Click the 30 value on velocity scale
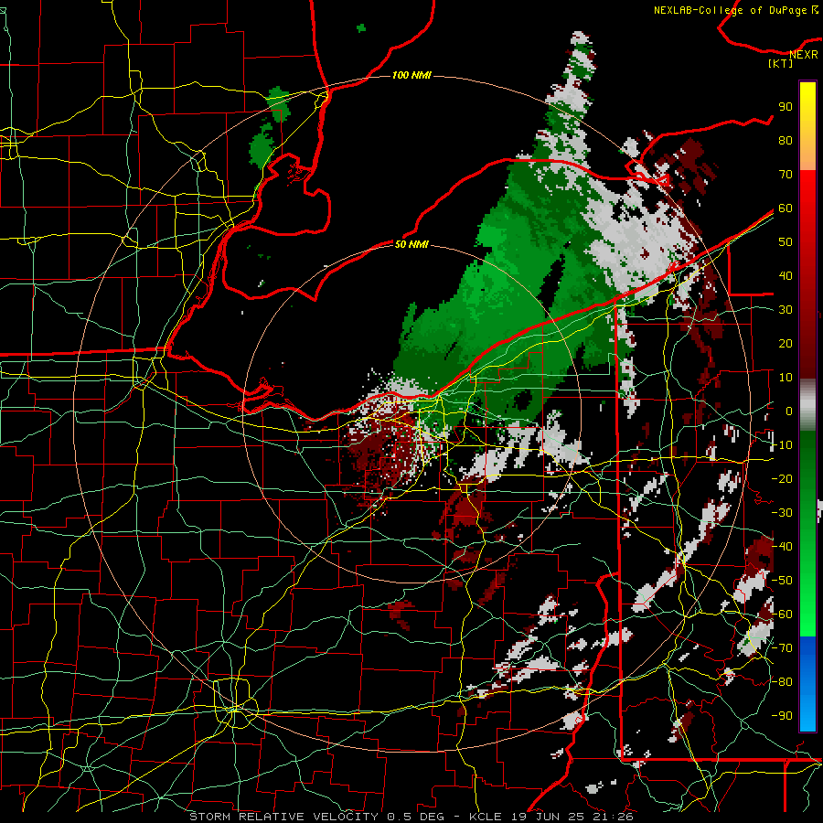The height and width of the screenshot is (823, 823). click(x=786, y=310)
